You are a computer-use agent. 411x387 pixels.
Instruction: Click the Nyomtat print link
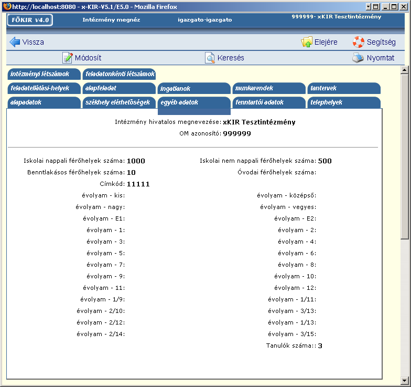(381, 58)
